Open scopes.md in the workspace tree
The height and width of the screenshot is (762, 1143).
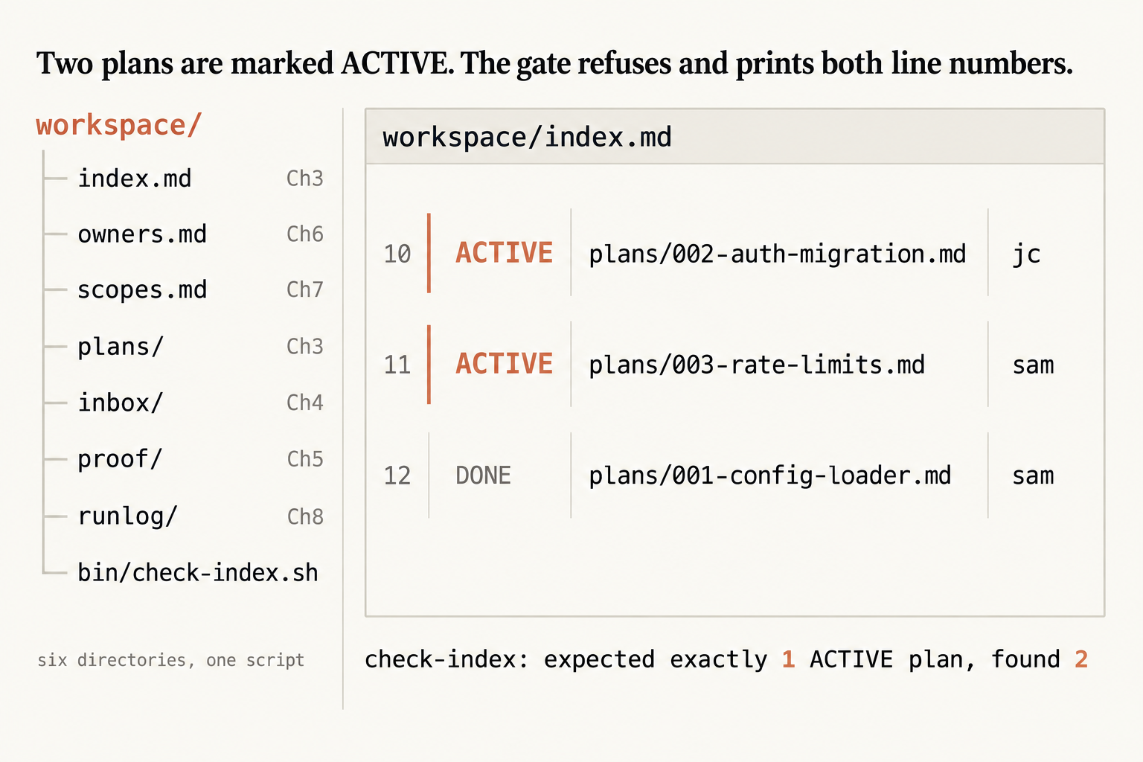point(142,289)
